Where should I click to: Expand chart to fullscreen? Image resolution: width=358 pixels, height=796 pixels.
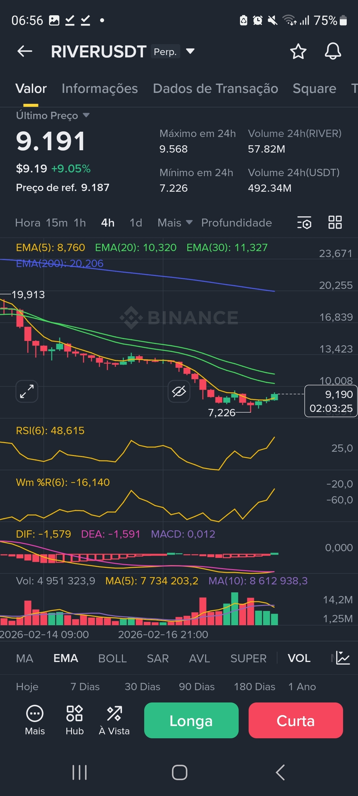click(x=27, y=391)
